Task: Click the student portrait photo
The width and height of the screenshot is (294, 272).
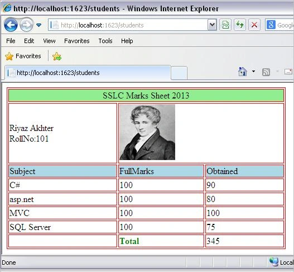Action: (x=147, y=132)
